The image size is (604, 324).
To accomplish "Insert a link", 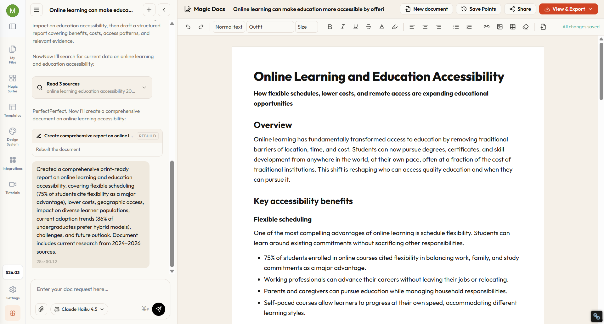I will (487, 27).
